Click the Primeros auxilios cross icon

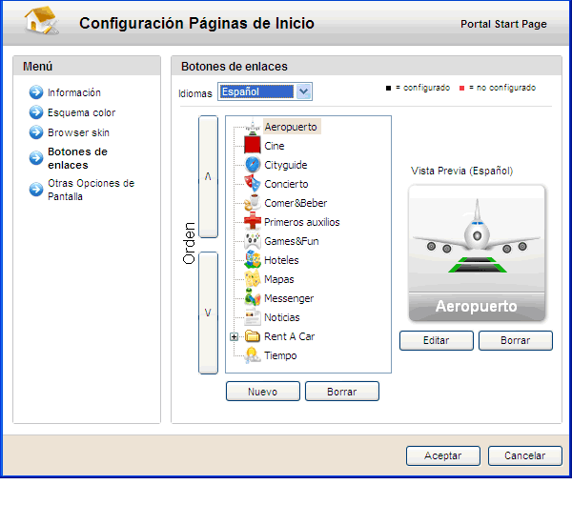tap(253, 222)
